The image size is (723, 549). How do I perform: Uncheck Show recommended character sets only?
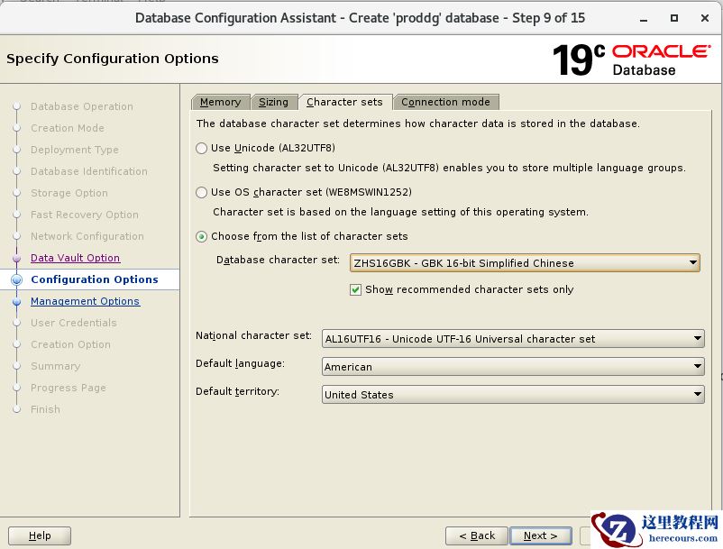(355, 289)
